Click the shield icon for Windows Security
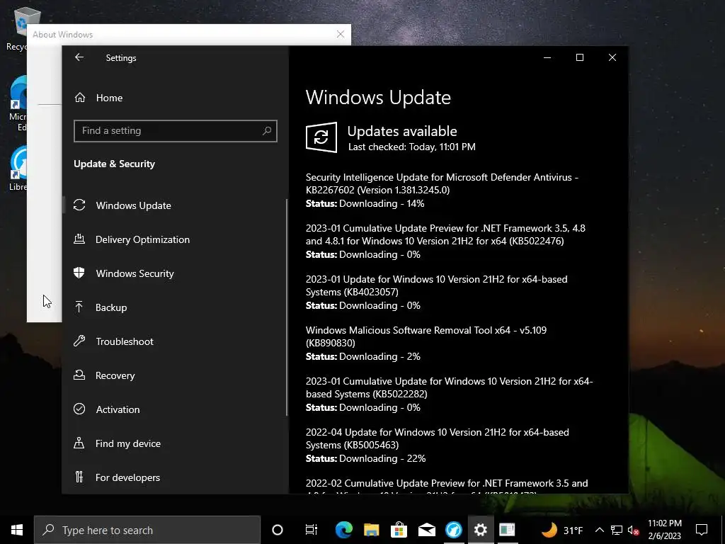The height and width of the screenshot is (544, 725). [79, 273]
